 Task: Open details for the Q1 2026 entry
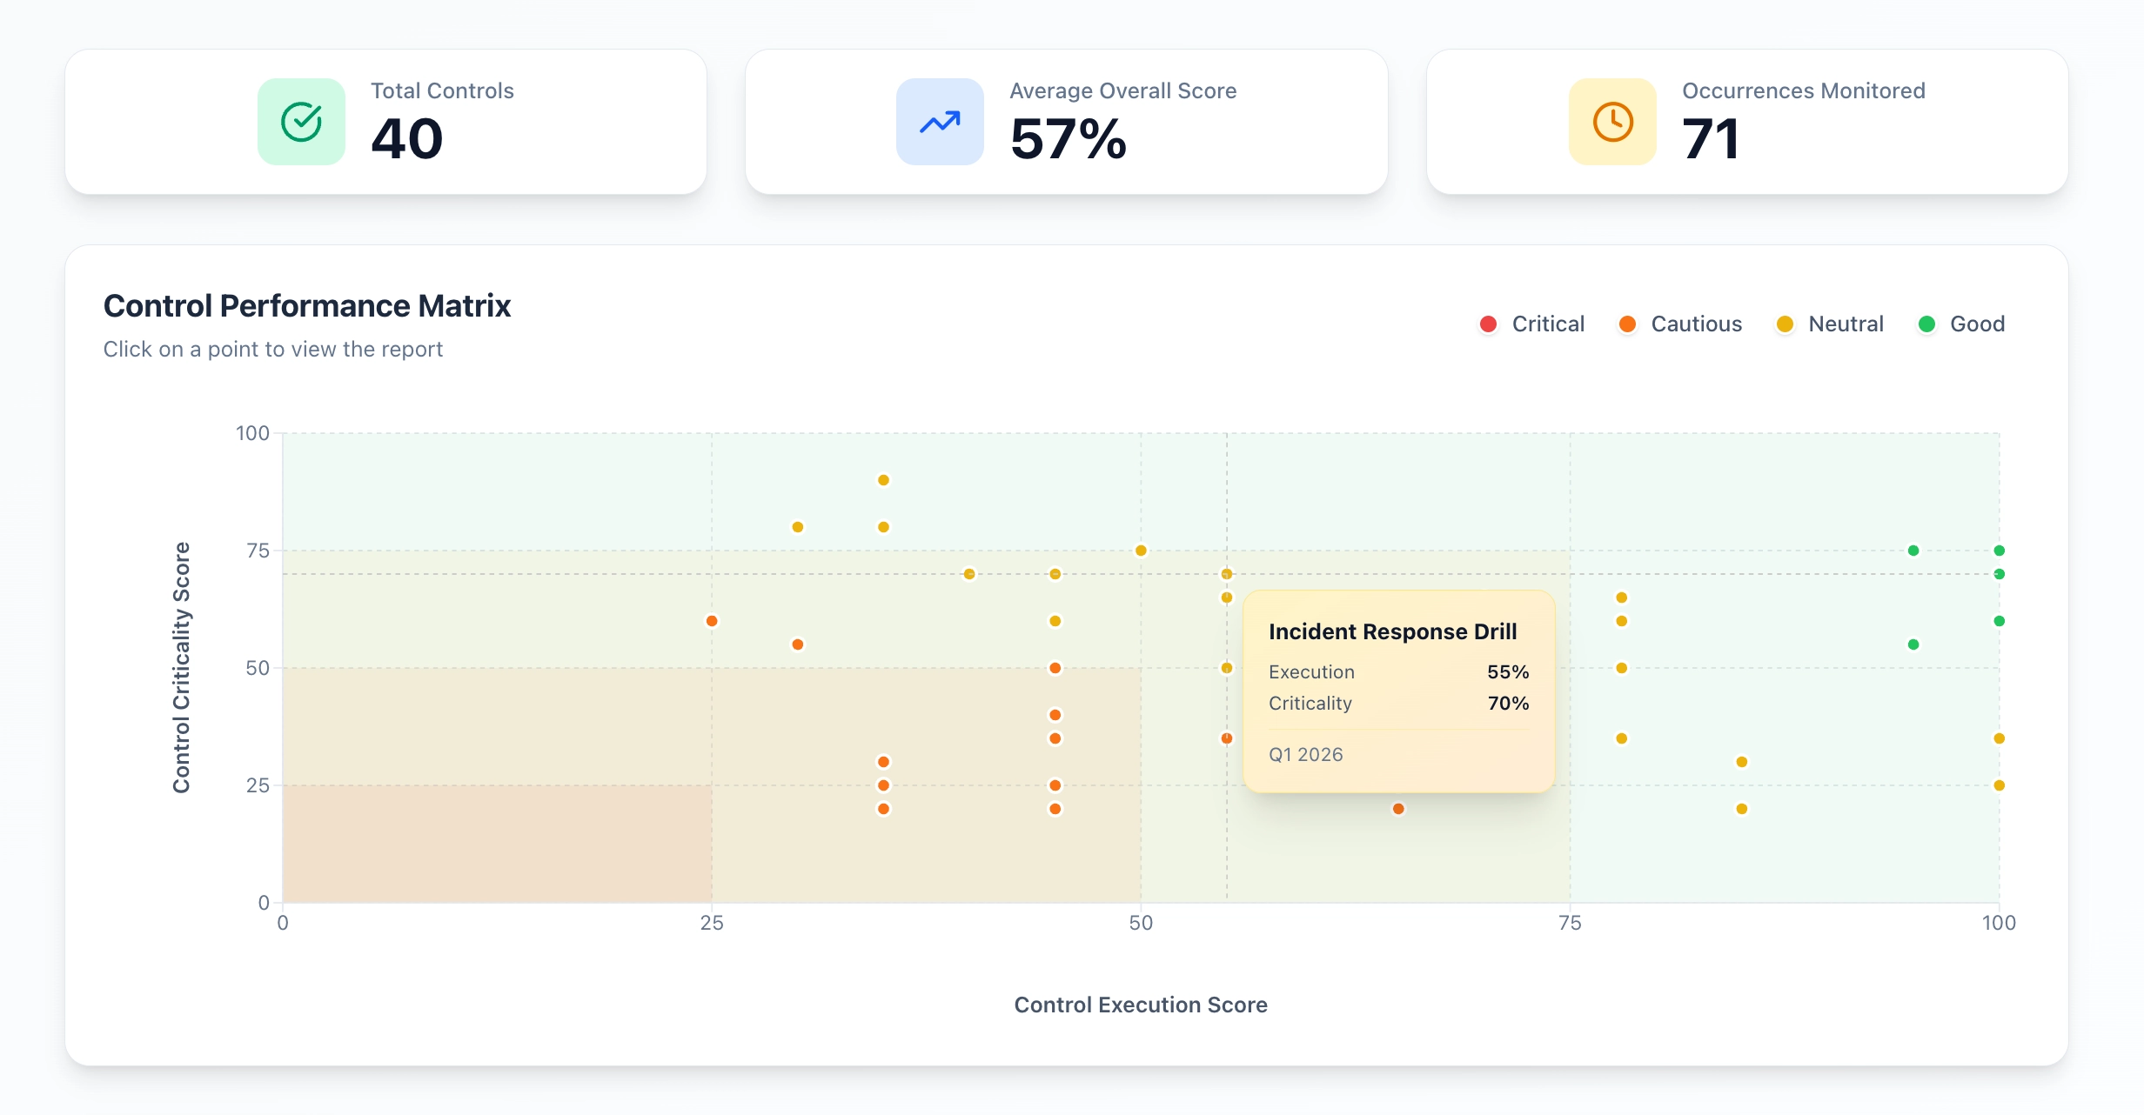[x=1304, y=754]
